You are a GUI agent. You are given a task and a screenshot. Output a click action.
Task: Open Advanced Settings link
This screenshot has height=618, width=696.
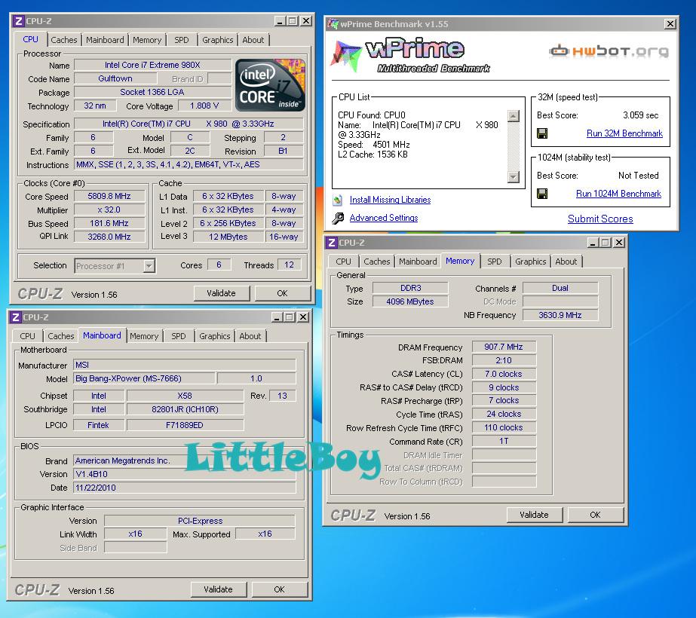[x=384, y=219]
